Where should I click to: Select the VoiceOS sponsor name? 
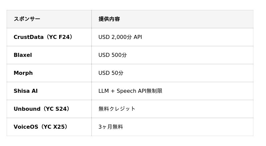[26, 127]
